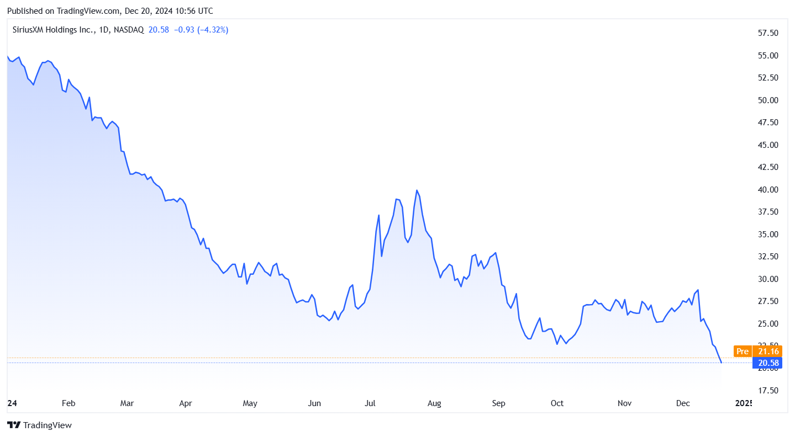The image size is (795, 437).
Task: Select the Dec marker on time axis
Action: [683, 403]
